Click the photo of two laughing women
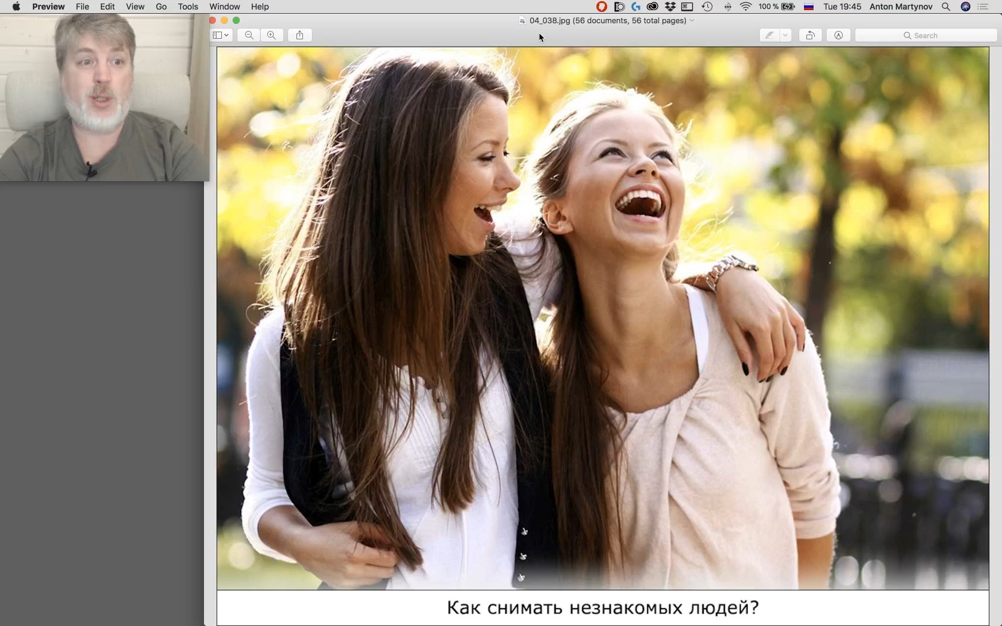This screenshot has height=626, width=1002. 602,318
